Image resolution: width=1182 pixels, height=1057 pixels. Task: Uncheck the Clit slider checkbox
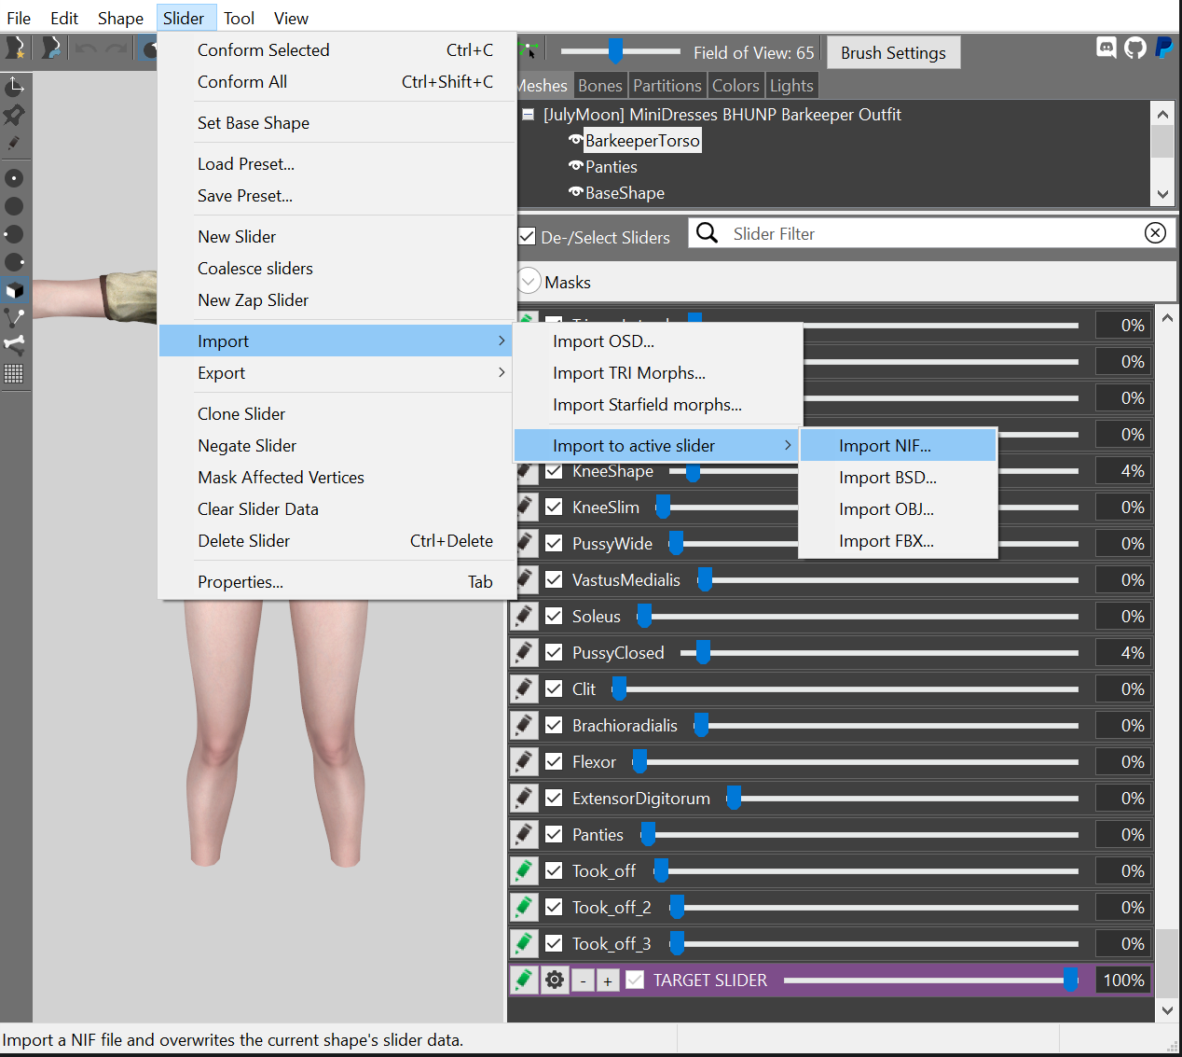[x=554, y=688]
